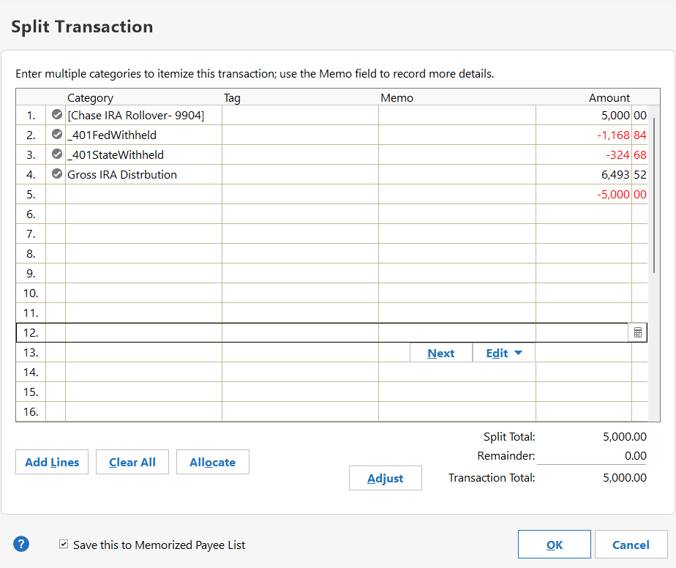The width and height of the screenshot is (676, 568).
Task: Click the Memo cell for Gross IRA Distrbution row
Action: coord(457,175)
